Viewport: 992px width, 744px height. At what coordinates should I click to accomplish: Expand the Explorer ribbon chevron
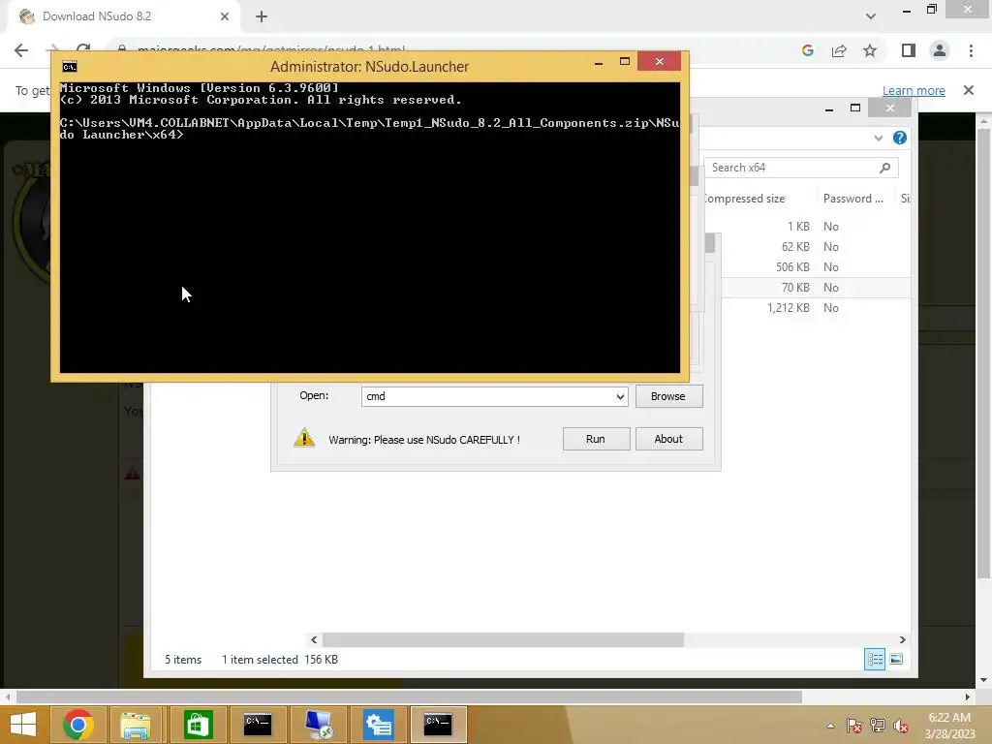[878, 138]
